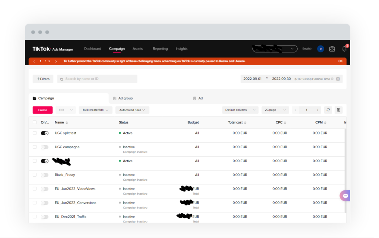Open the notifications bell icon
Screen dimensions: 379x238
point(344,49)
